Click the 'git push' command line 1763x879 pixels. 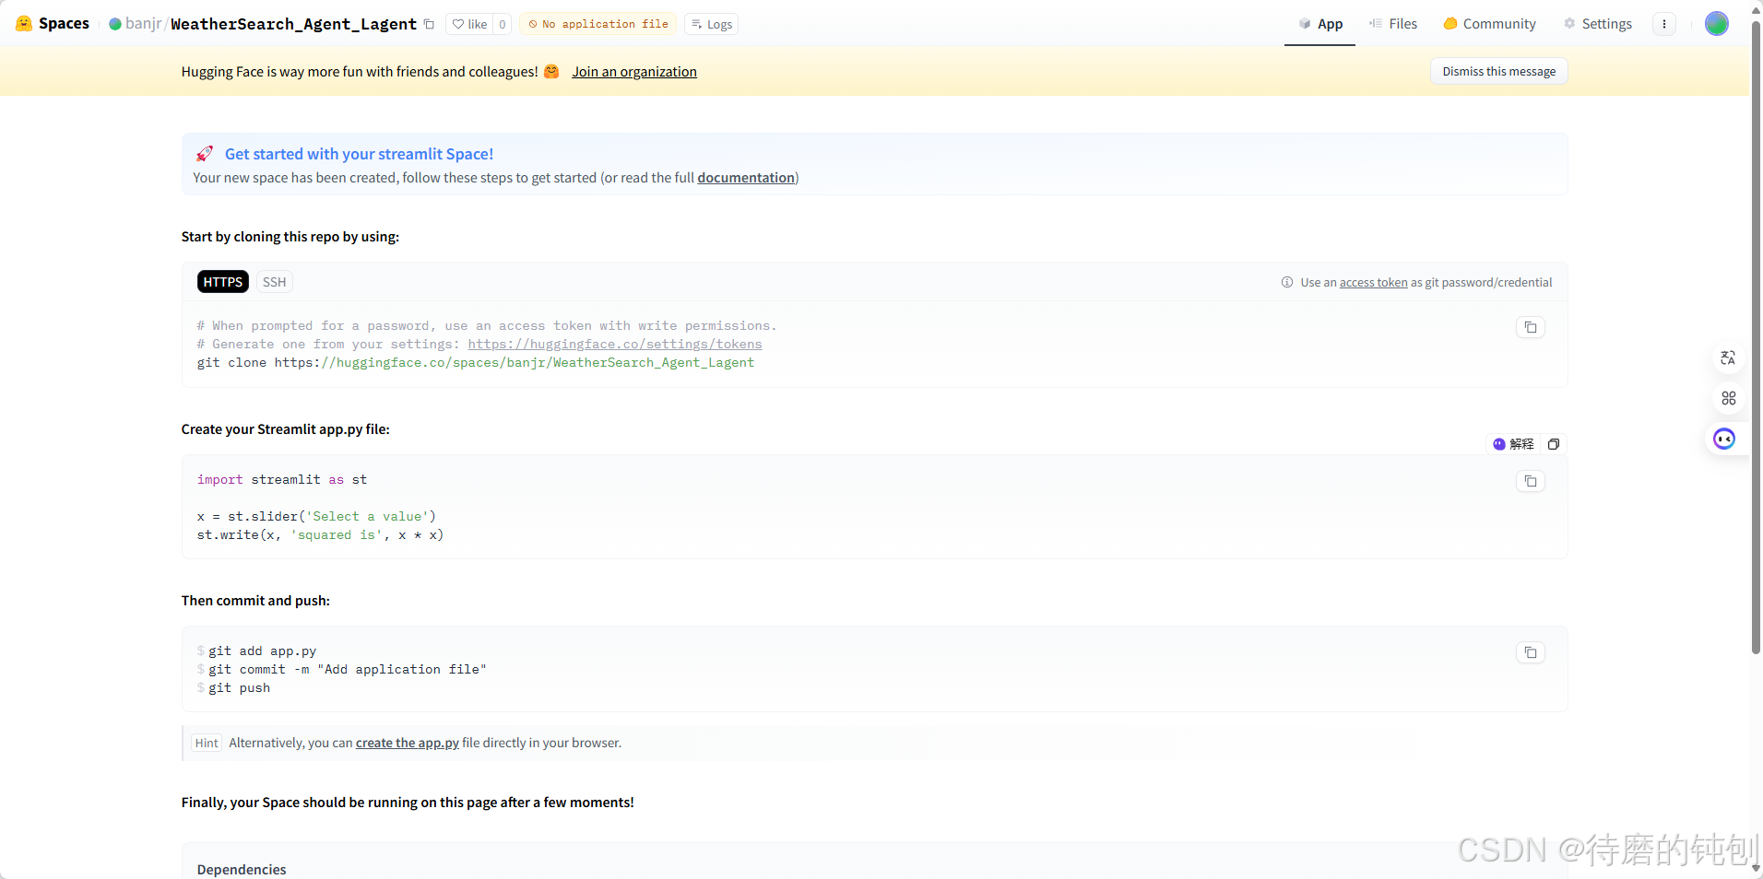tap(239, 688)
